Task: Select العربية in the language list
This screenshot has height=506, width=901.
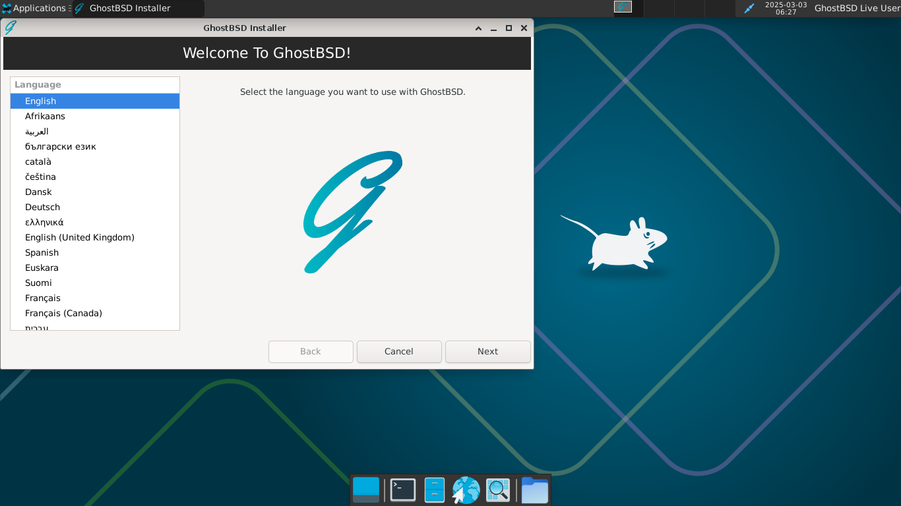Action: (95, 131)
